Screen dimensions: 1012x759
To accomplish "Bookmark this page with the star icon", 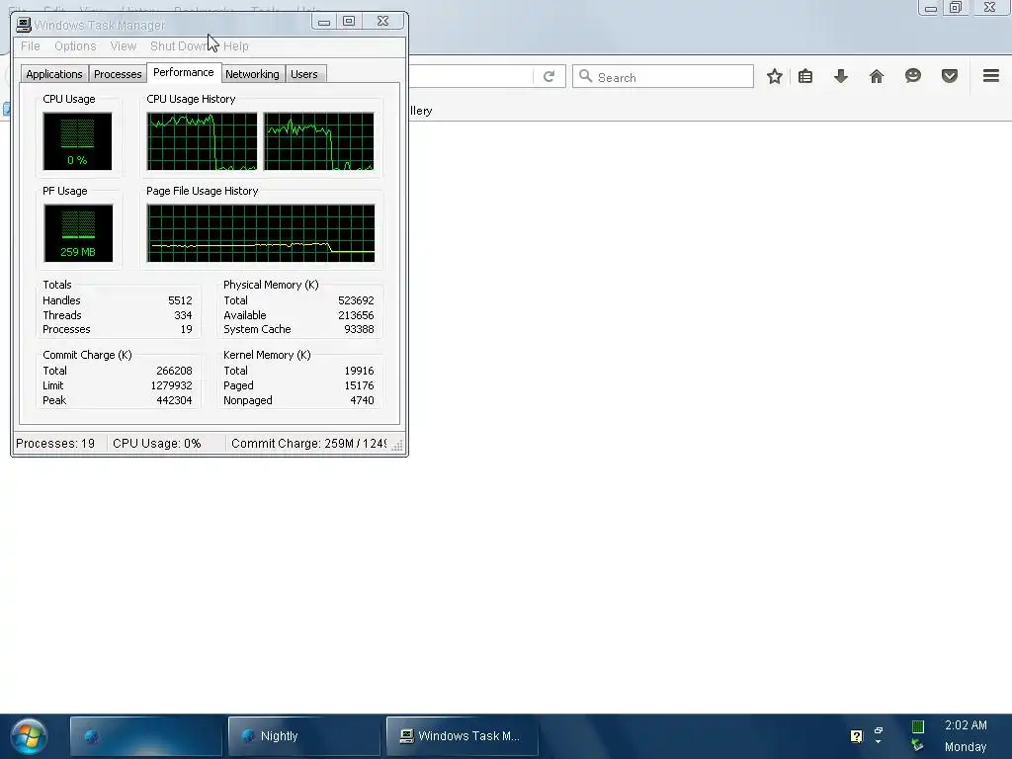I will (x=775, y=77).
